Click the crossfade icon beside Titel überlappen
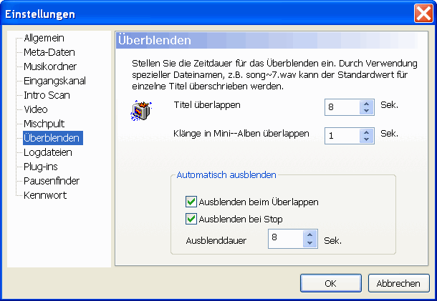 [140, 111]
